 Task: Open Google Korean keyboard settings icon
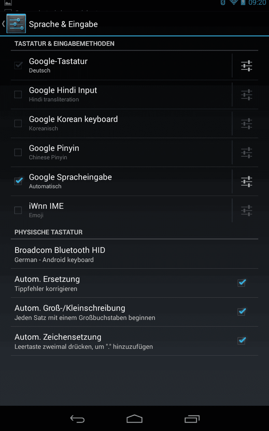click(247, 124)
